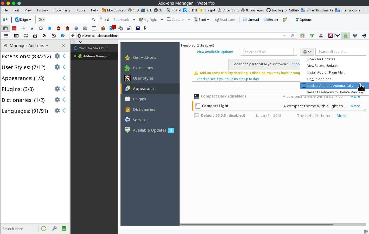369x234 pixels.
Task: Click the Tampermonkey toolbar icon
Action: pos(311,36)
